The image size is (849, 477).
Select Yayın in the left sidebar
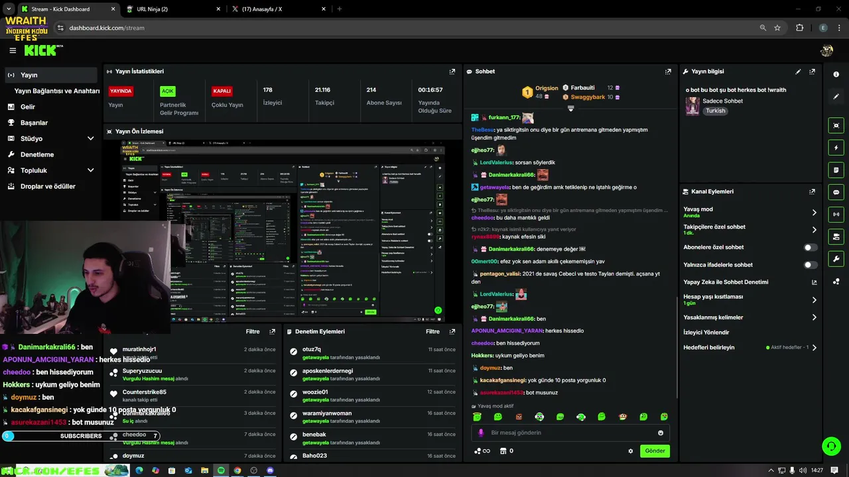(x=52, y=75)
